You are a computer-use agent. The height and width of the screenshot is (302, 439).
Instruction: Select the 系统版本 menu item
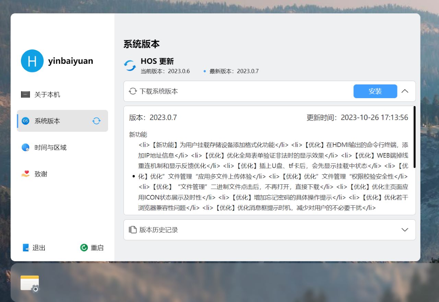coord(62,121)
